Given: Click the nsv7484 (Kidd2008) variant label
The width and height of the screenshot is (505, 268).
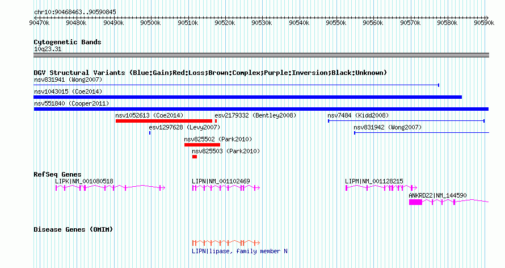Looking at the screenshot, I should click(358, 115).
